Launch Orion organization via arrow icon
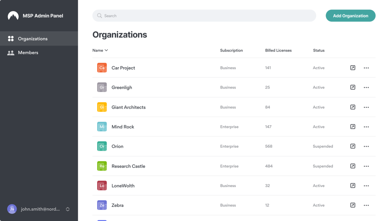The height and width of the screenshot is (221, 390). click(353, 146)
